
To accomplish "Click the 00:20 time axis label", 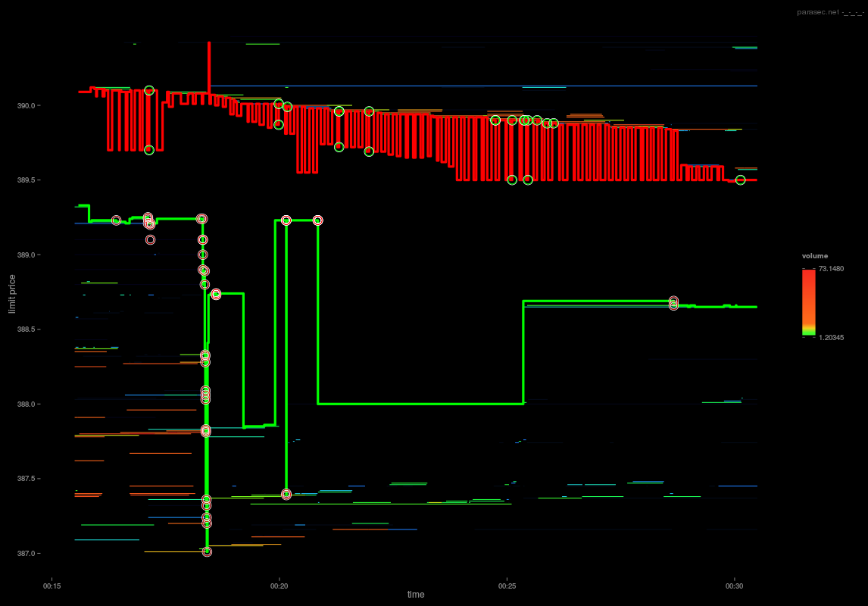I will [x=279, y=585].
